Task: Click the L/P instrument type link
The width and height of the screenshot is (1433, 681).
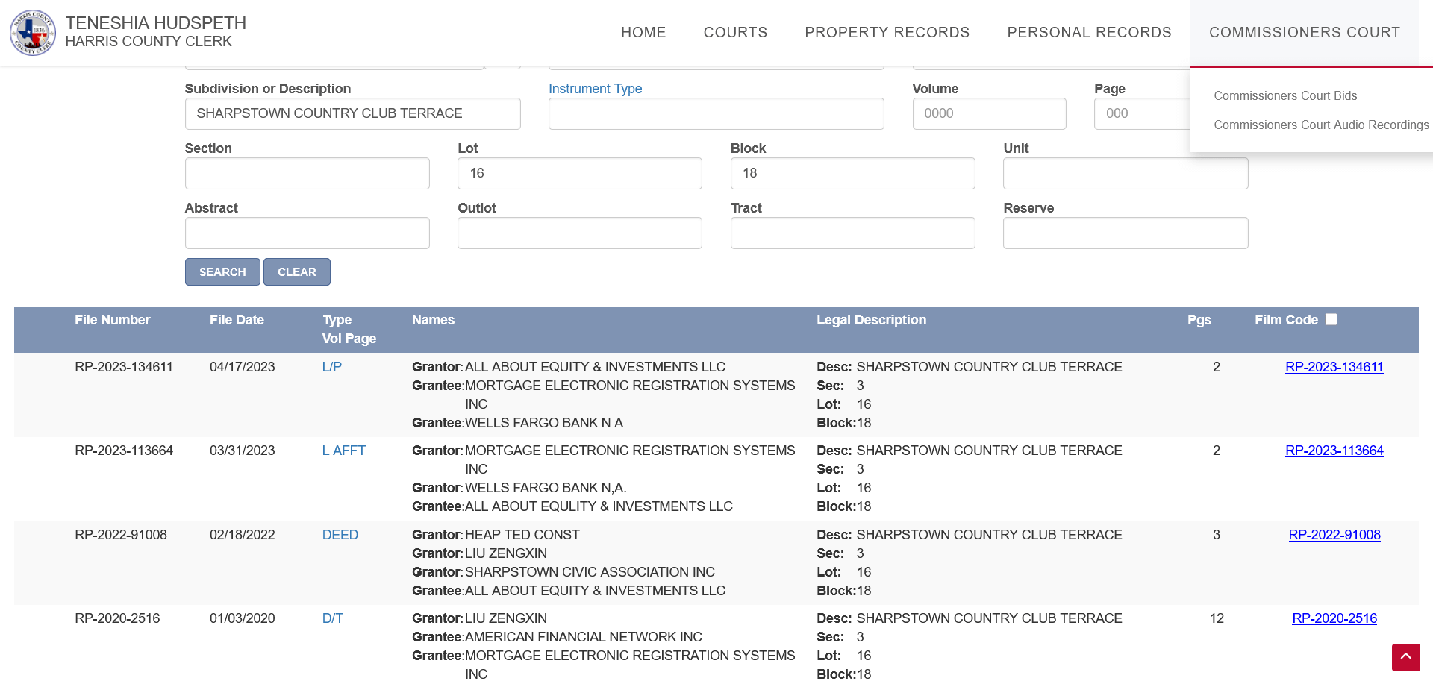Action: [x=331, y=367]
